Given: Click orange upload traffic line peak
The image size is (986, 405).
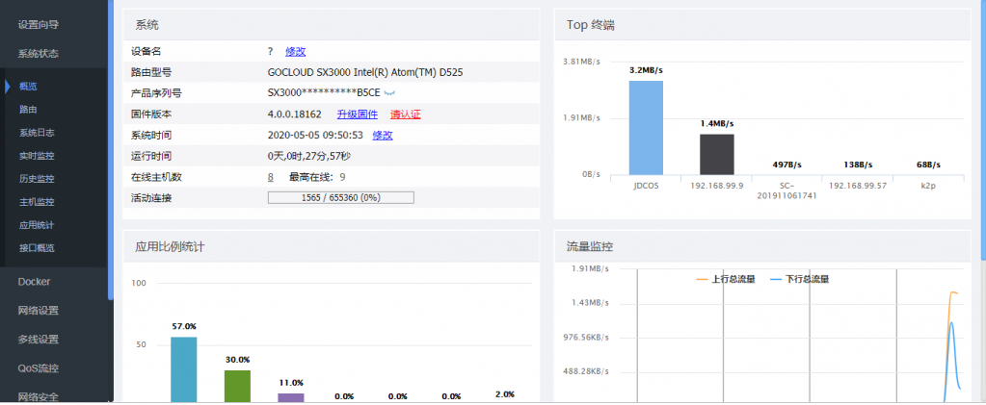Looking at the screenshot, I should click(954, 292).
